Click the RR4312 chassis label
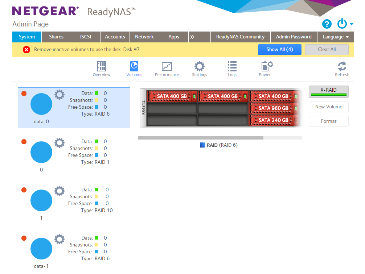This screenshot has width=365, height=274. pyautogui.click(x=143, y=107)
